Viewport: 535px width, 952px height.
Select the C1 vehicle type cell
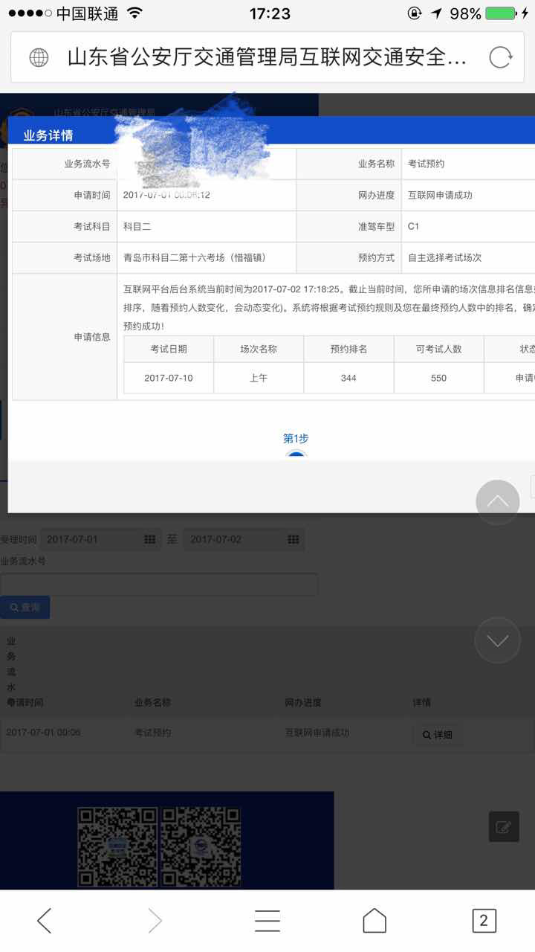point(468,226)
